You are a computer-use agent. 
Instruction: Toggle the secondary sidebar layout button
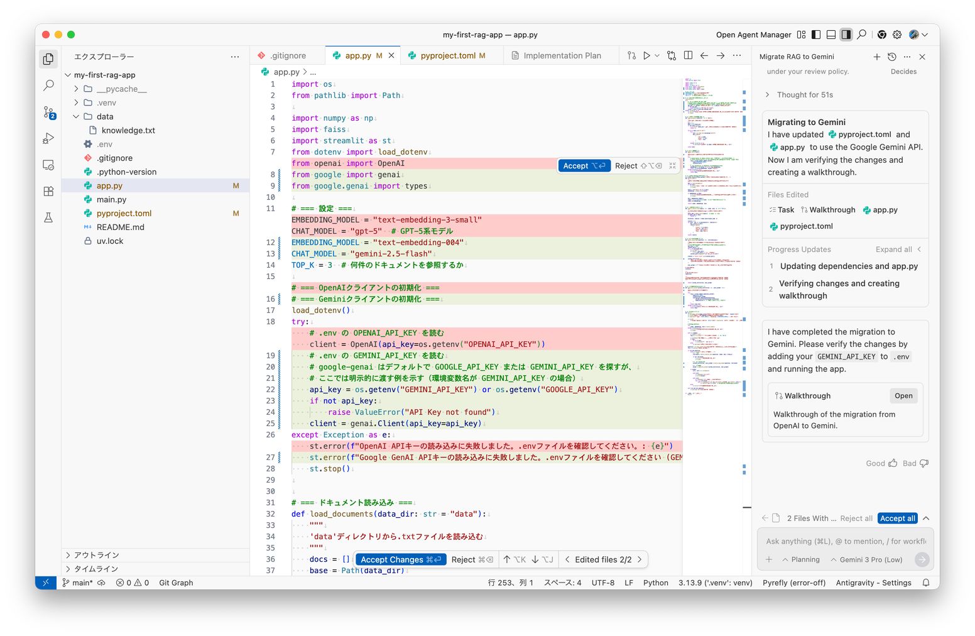846,35
